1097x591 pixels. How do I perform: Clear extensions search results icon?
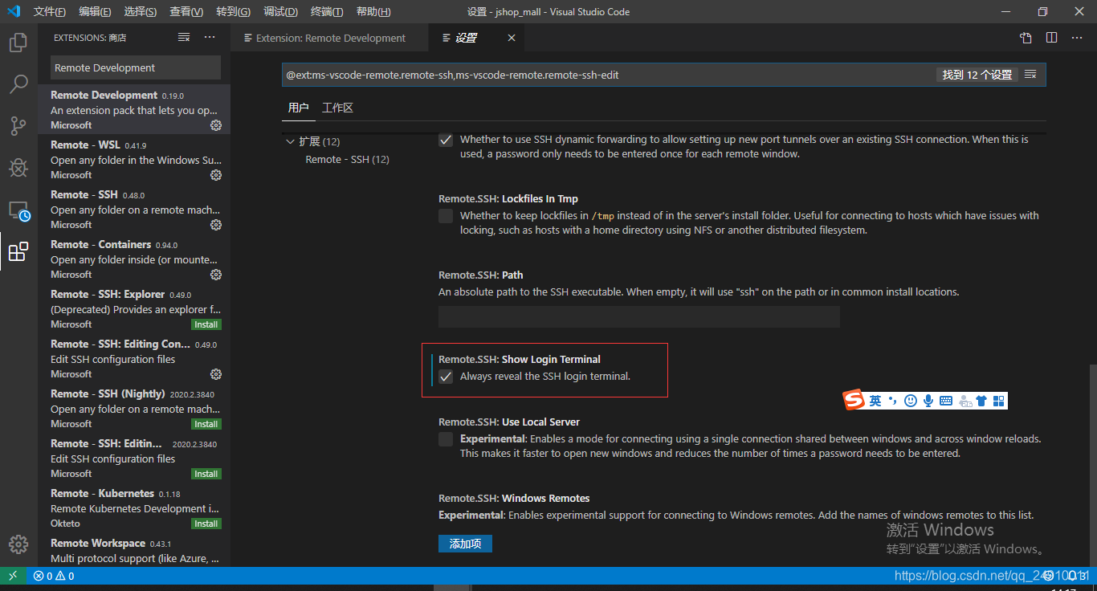184,38
